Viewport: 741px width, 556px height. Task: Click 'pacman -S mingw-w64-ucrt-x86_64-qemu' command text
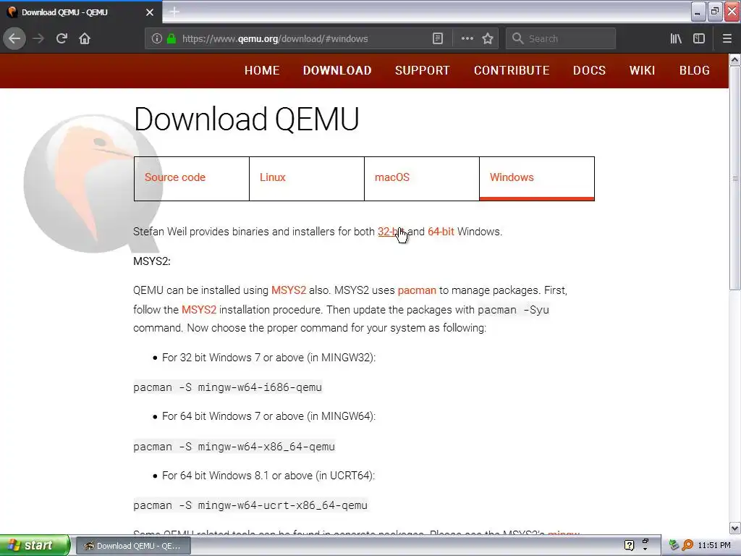pos(250,505)
